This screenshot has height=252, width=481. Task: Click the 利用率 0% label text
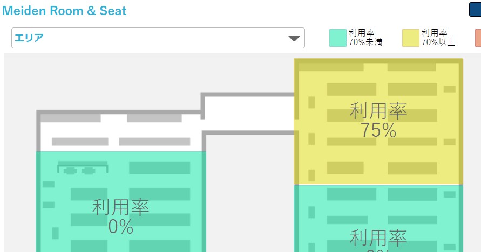121,217
